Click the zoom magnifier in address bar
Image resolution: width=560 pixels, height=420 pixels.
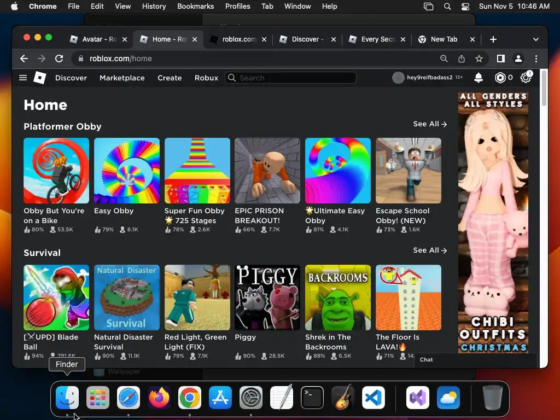444,59
